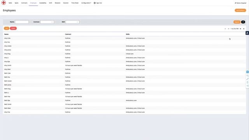
Task: Click the Employees page heading
Action: pyautogui.click(x=9, y=10)
